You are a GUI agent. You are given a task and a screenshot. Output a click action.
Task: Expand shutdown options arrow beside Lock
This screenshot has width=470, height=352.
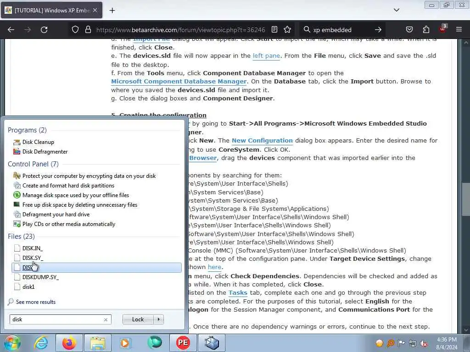(158, 319)
